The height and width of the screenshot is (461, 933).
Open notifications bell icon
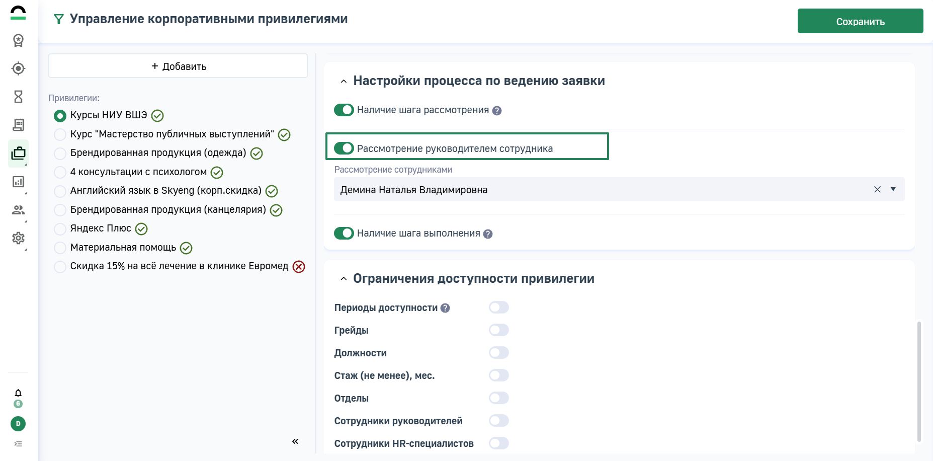click(18, 393)
